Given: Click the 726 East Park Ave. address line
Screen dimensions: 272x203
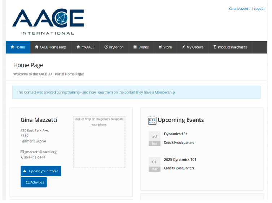Looking at the screenshot, I should click(35, 130).
